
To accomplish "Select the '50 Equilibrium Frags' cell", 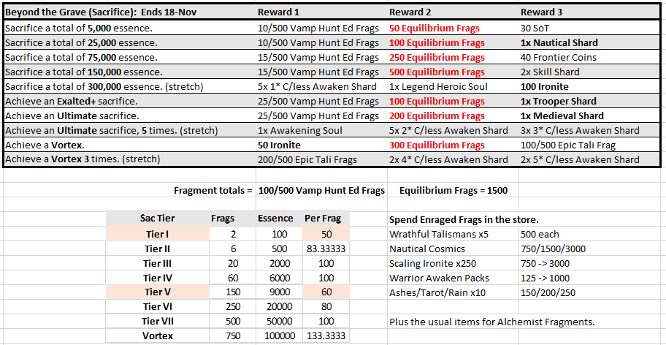I will click(x=452, y=29).
